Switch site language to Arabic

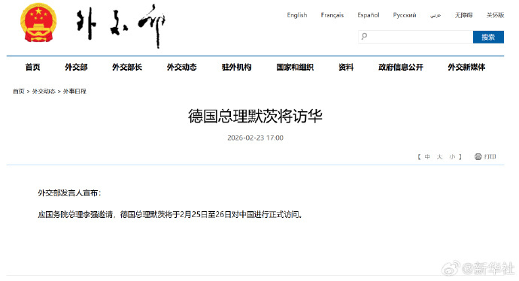pos(436,15)
